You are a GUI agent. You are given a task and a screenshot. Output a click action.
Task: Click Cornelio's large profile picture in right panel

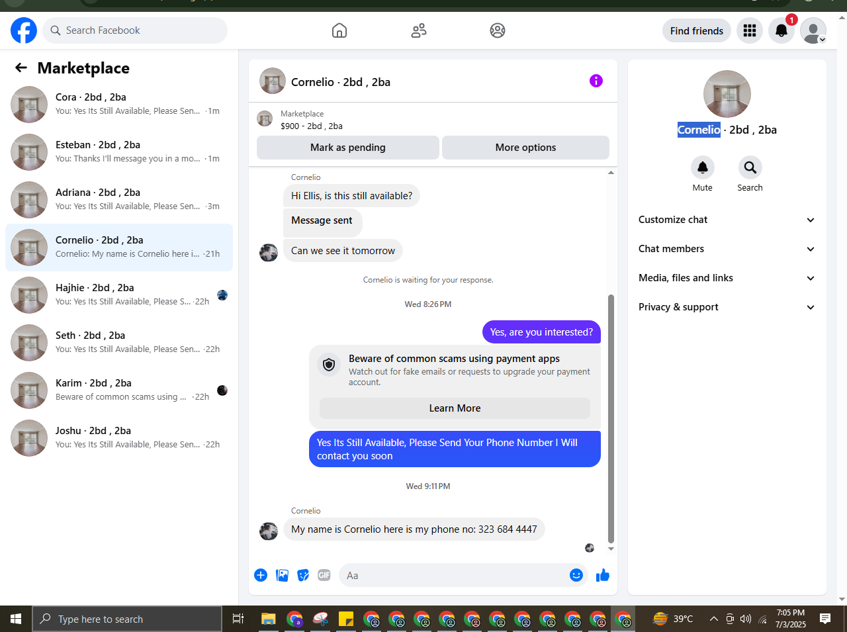pos(727,94)
